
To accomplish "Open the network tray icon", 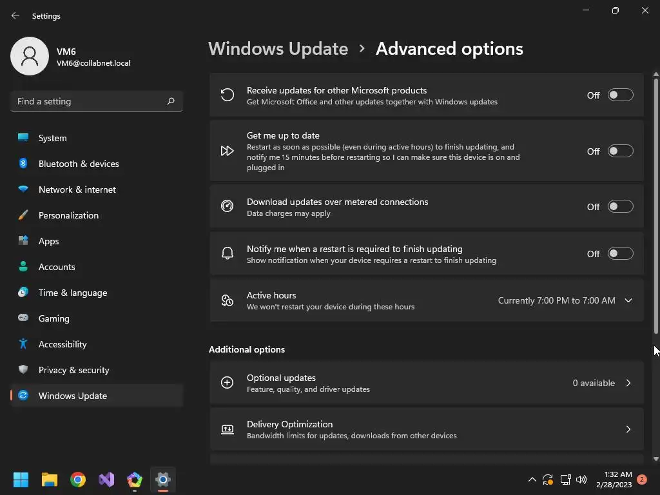I will [565, 480].
